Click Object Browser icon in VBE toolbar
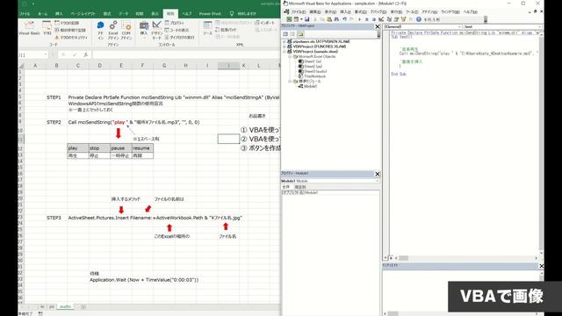Screen dimensions: 562x316 pyautogui.click(x=403, y=19)
